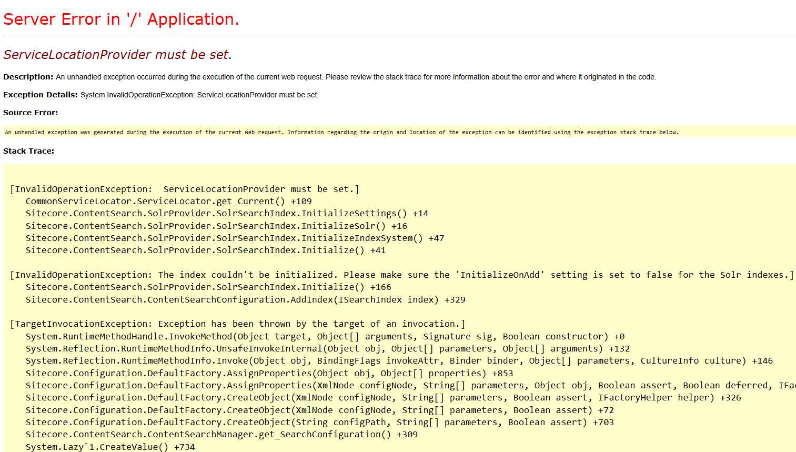This screenshot has height=452, width=796.
Task: Click the 'An unhandled exception was generated' source error box
Action: (399, 132)
